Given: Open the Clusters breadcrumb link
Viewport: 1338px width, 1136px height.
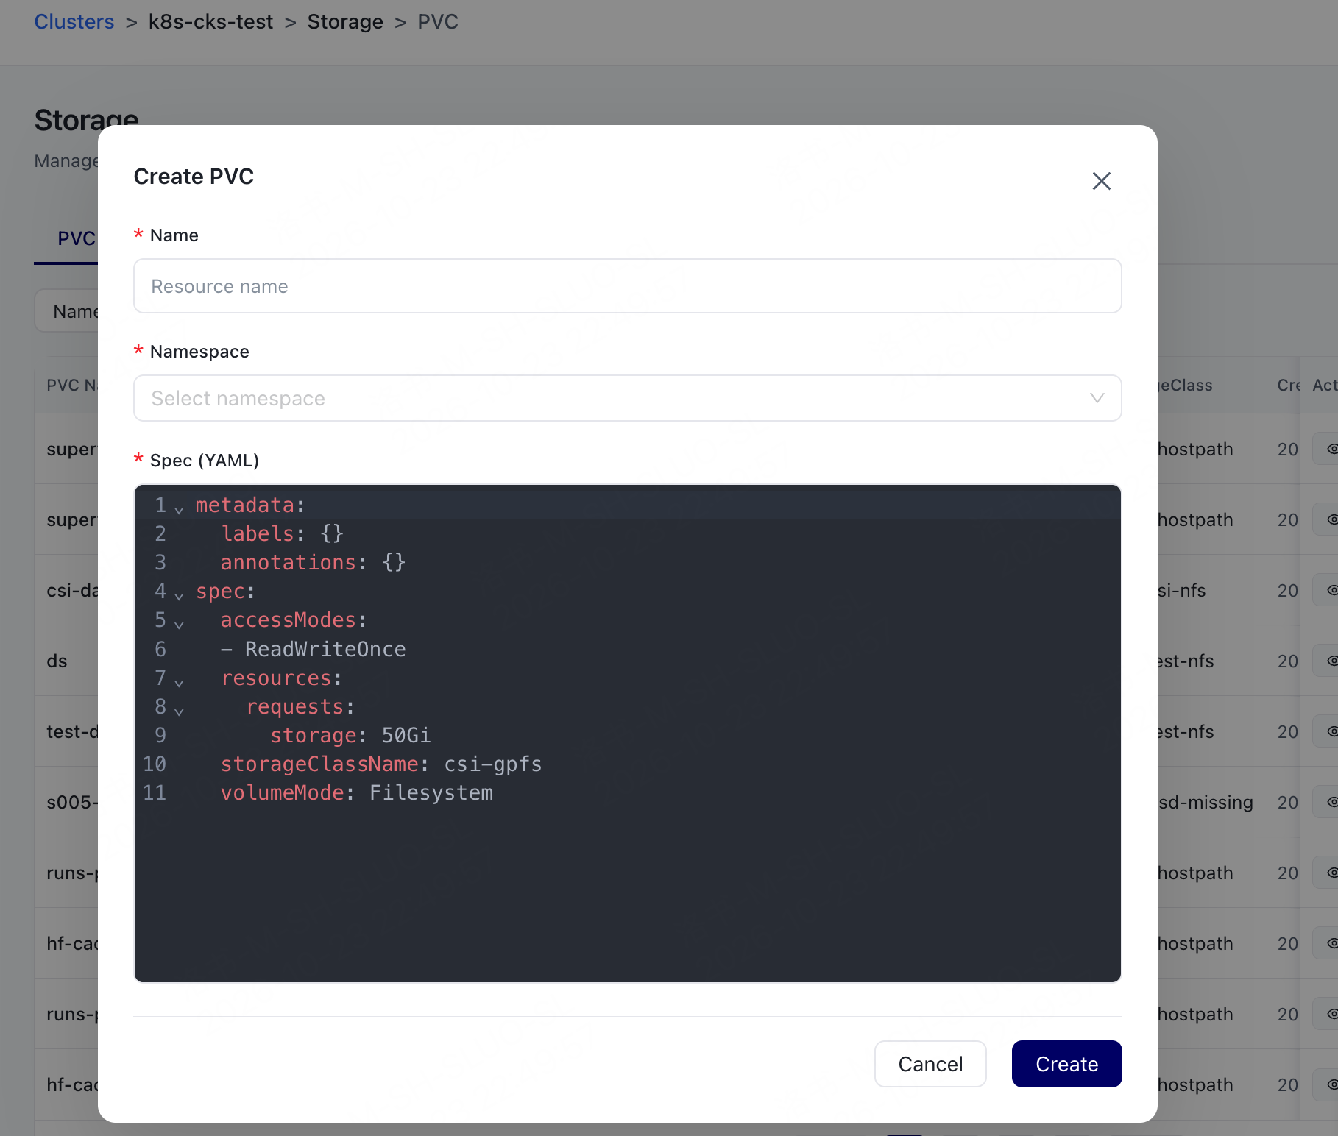Looking at the screenshot, I should coord(74,22).
